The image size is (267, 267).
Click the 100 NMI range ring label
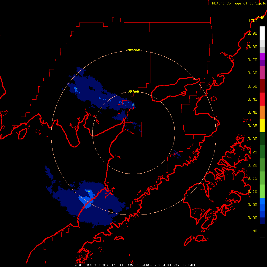click(133, 50)
